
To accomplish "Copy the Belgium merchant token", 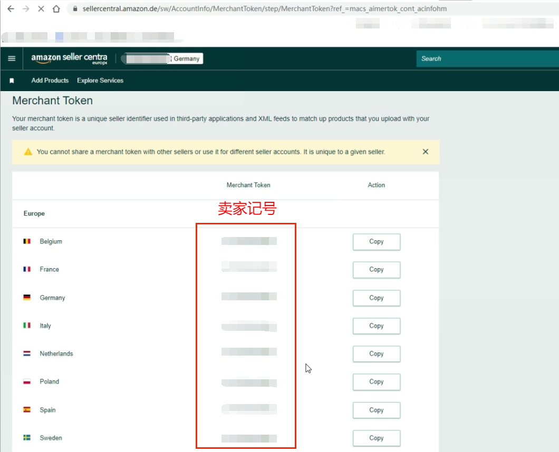I will click(377, 242).
